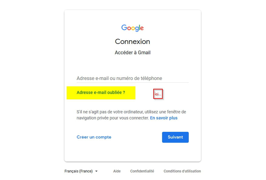The image size is (266, 180).
Task: Click the Google logo
Action: [132, 28]
